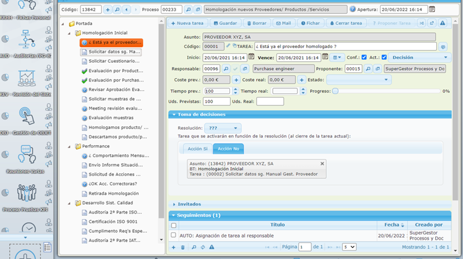Click the Nueva tarea button
Screen dimensions: 463x259
point(187,23)
